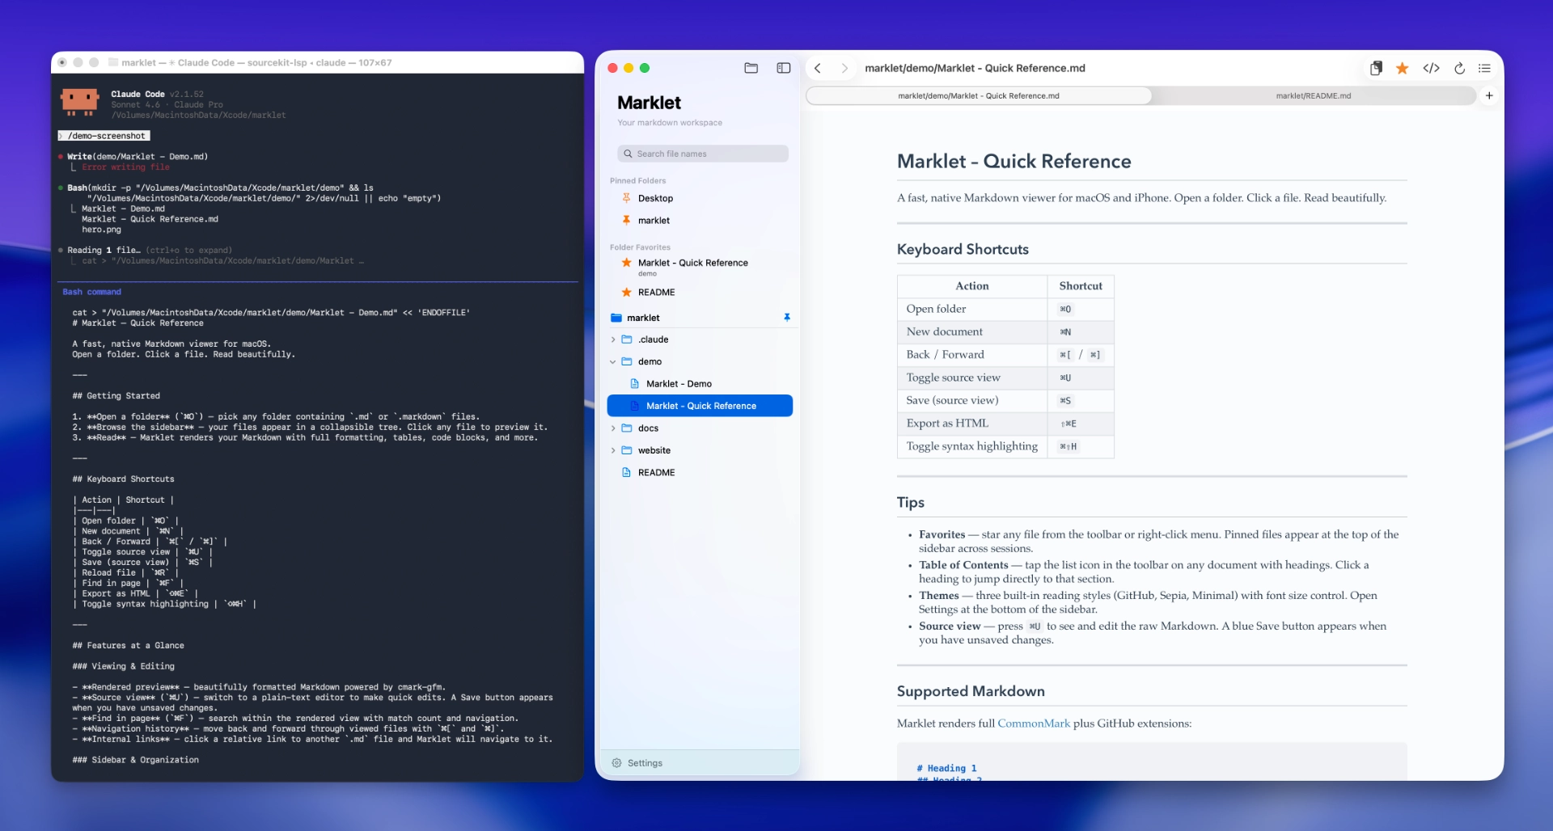1553x831 pixels.
Task: Open the CommonMark hyperlink
Action: [1034, 723]
